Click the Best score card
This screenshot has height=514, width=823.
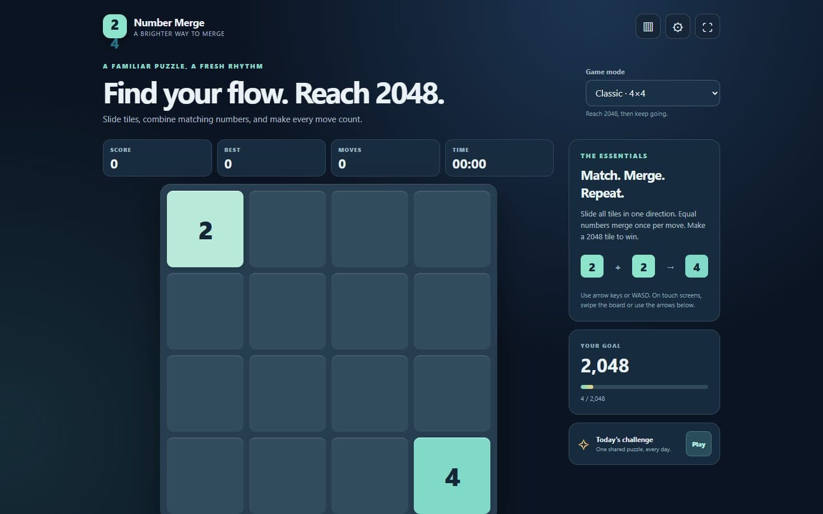click(271, 158)
